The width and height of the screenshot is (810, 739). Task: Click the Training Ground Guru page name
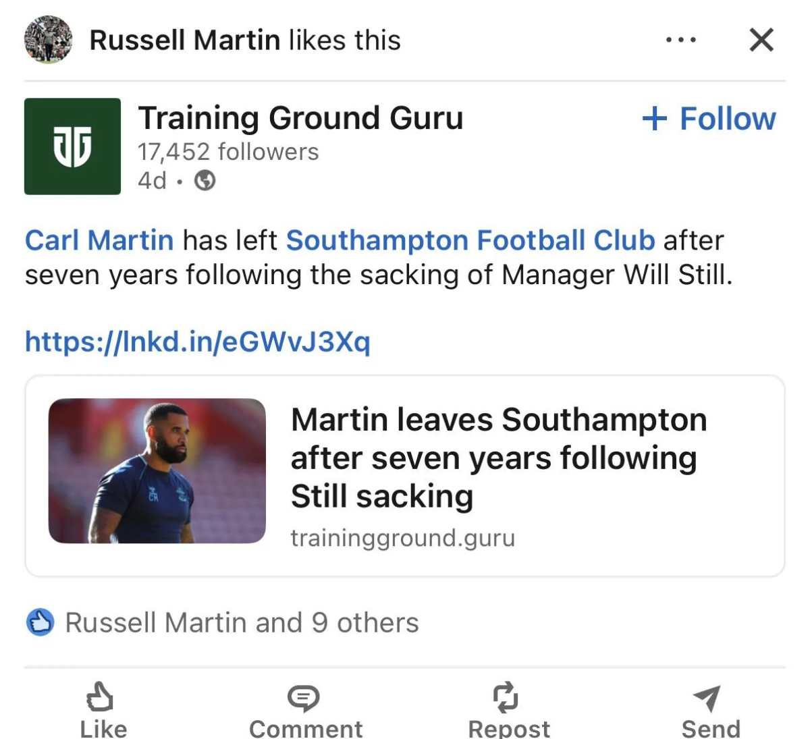300,118
